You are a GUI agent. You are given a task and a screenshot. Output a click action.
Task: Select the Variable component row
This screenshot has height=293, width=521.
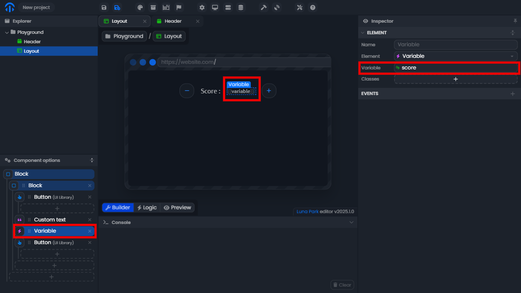click(54, 231)
